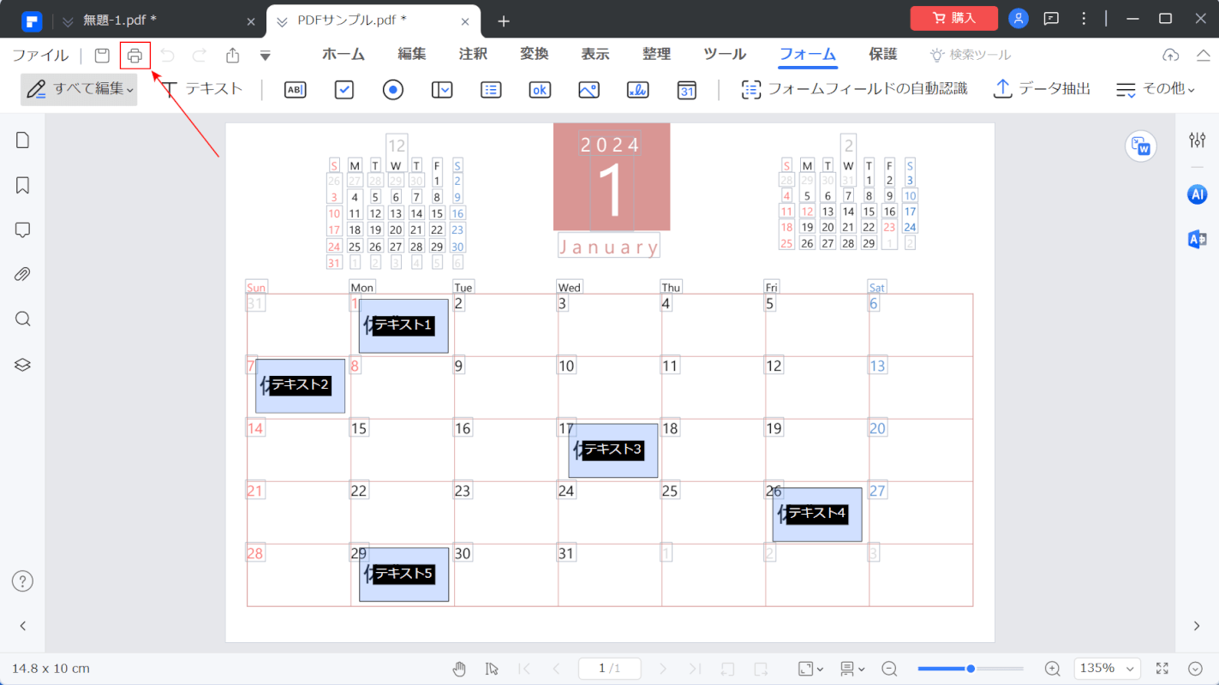The image size is (1219, 685).
Task: Add an image form field
Action: (x=589, y=89)
